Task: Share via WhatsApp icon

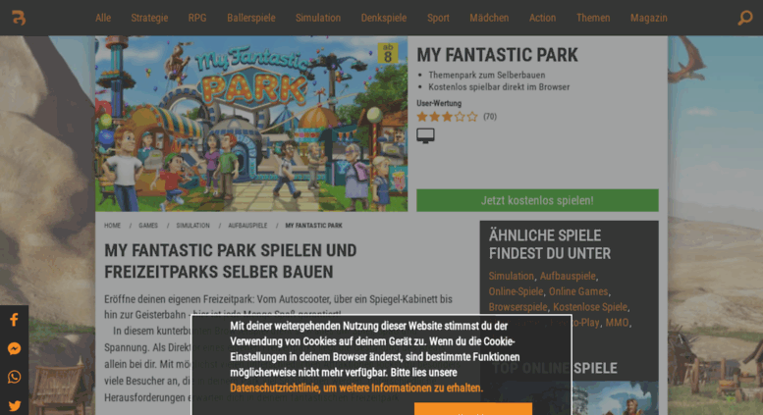Action: tap(14, 377)
